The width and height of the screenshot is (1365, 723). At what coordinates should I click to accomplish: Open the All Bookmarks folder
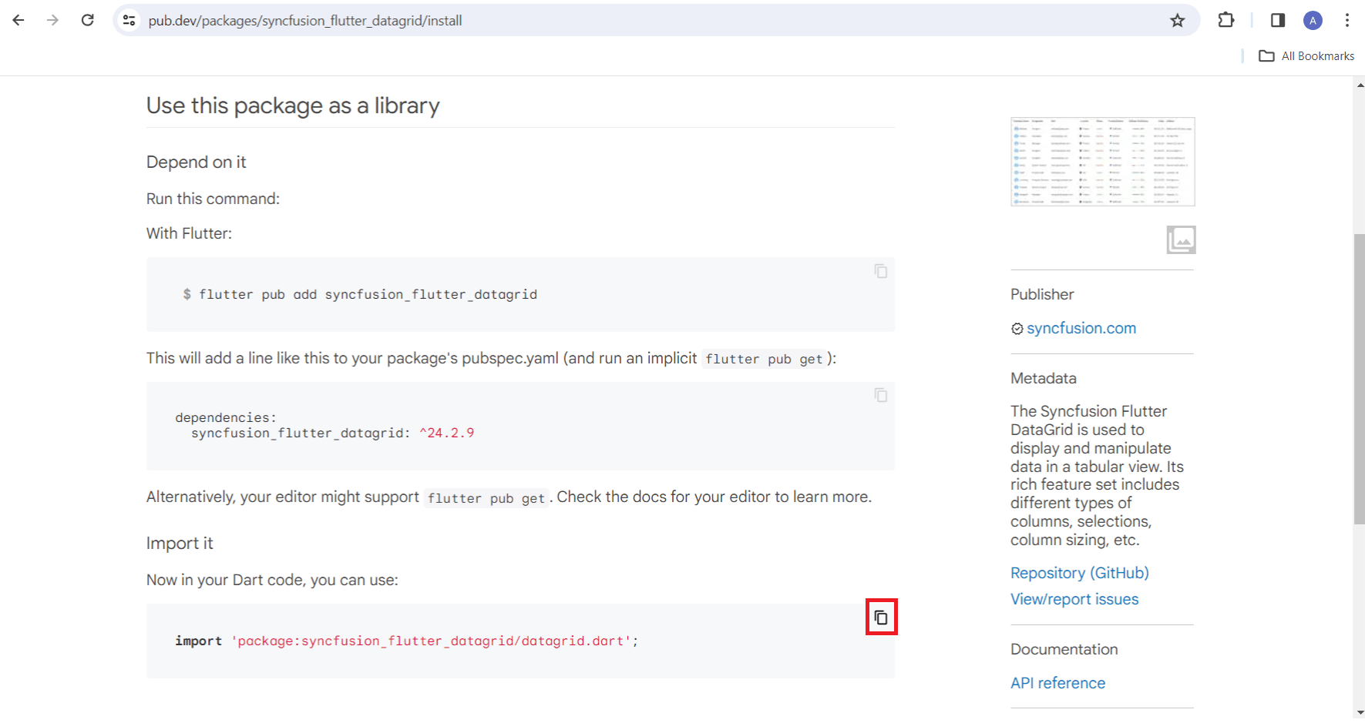(x=1306, y=56)
